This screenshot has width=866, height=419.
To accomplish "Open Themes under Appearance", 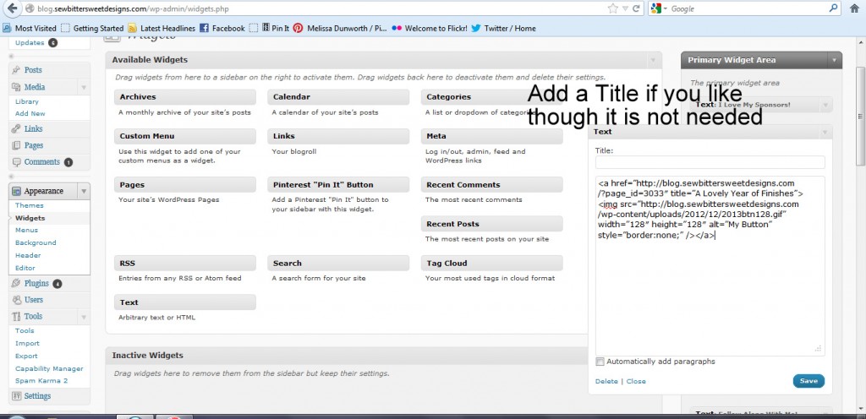I will pyautogui.click(x=29, y=205).
